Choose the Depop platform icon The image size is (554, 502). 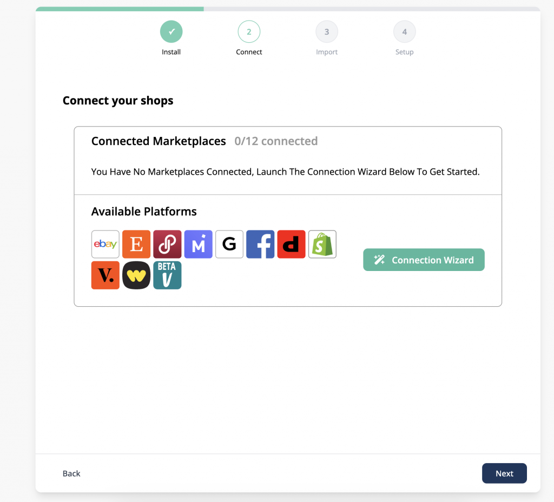[291, 245]
